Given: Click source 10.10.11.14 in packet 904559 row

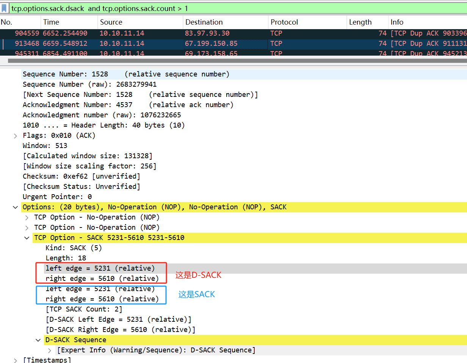Looking at the screenshot, I should (122, 33).
